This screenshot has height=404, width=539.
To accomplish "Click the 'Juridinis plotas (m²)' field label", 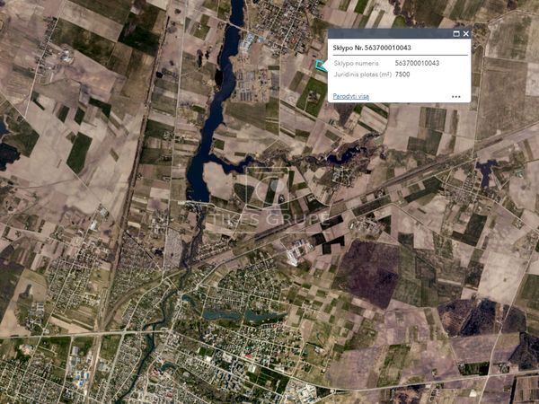I will click(x=362, y=75).
